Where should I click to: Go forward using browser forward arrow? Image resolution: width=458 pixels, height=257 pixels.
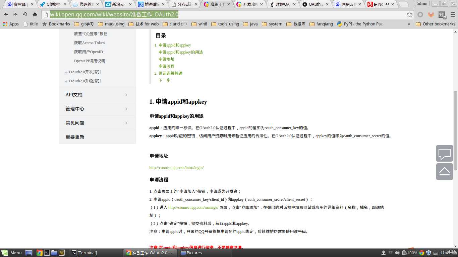click(x=15, y=14)
